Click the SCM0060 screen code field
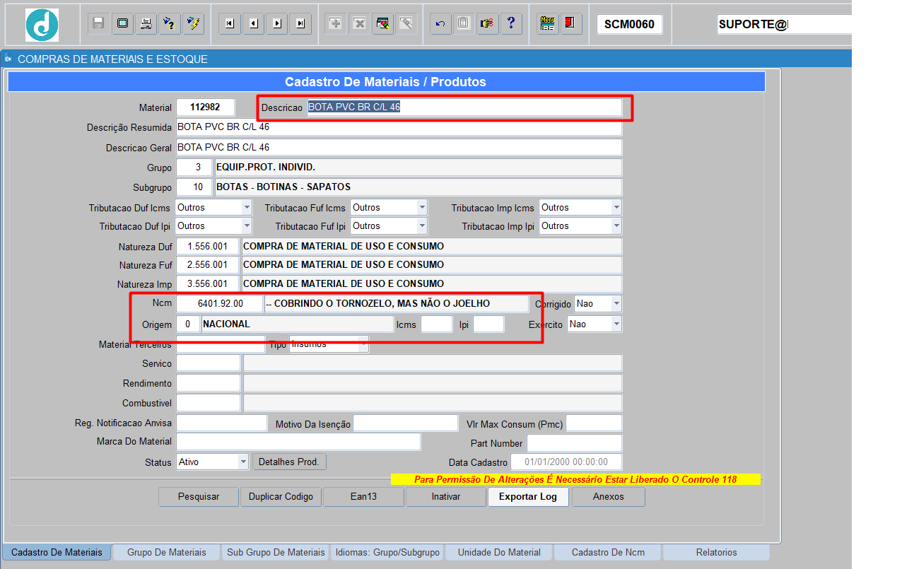Image resolution: width=914 pixels, height=569 pixels. (629, 24)
